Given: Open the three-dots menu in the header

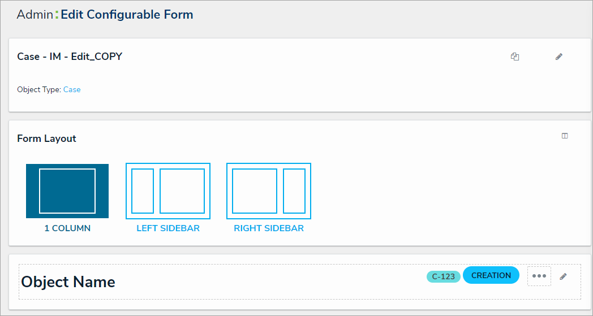Looking at the screenshot, I should 539,276.
